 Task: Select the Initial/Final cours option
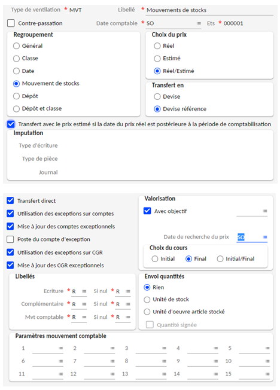click(220, 259)
